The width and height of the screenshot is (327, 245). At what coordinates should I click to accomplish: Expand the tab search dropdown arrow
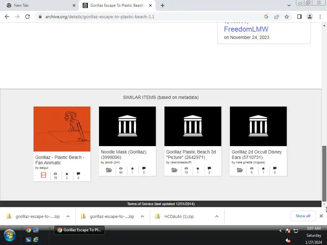point(289,6)
